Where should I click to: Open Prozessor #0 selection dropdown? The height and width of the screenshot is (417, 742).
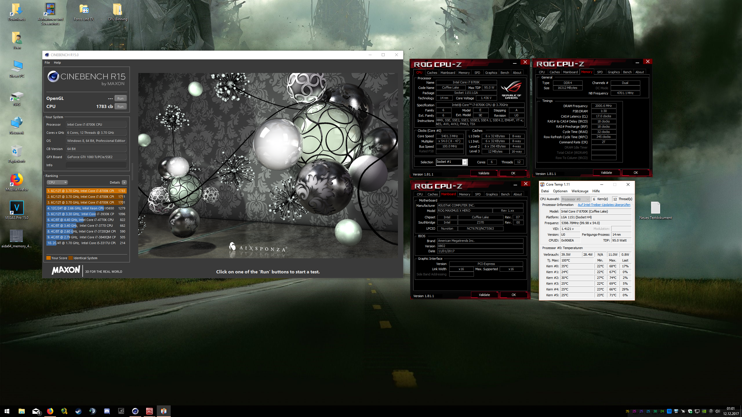pos(575,199)
